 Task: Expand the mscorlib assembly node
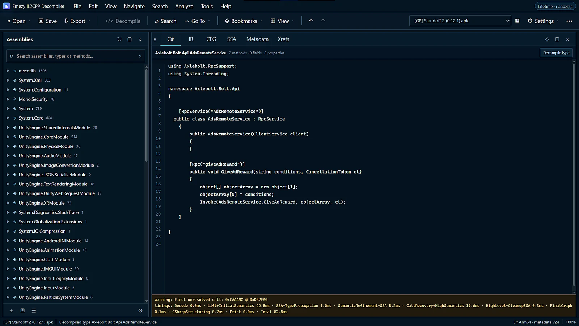click(x=8, y=71)
